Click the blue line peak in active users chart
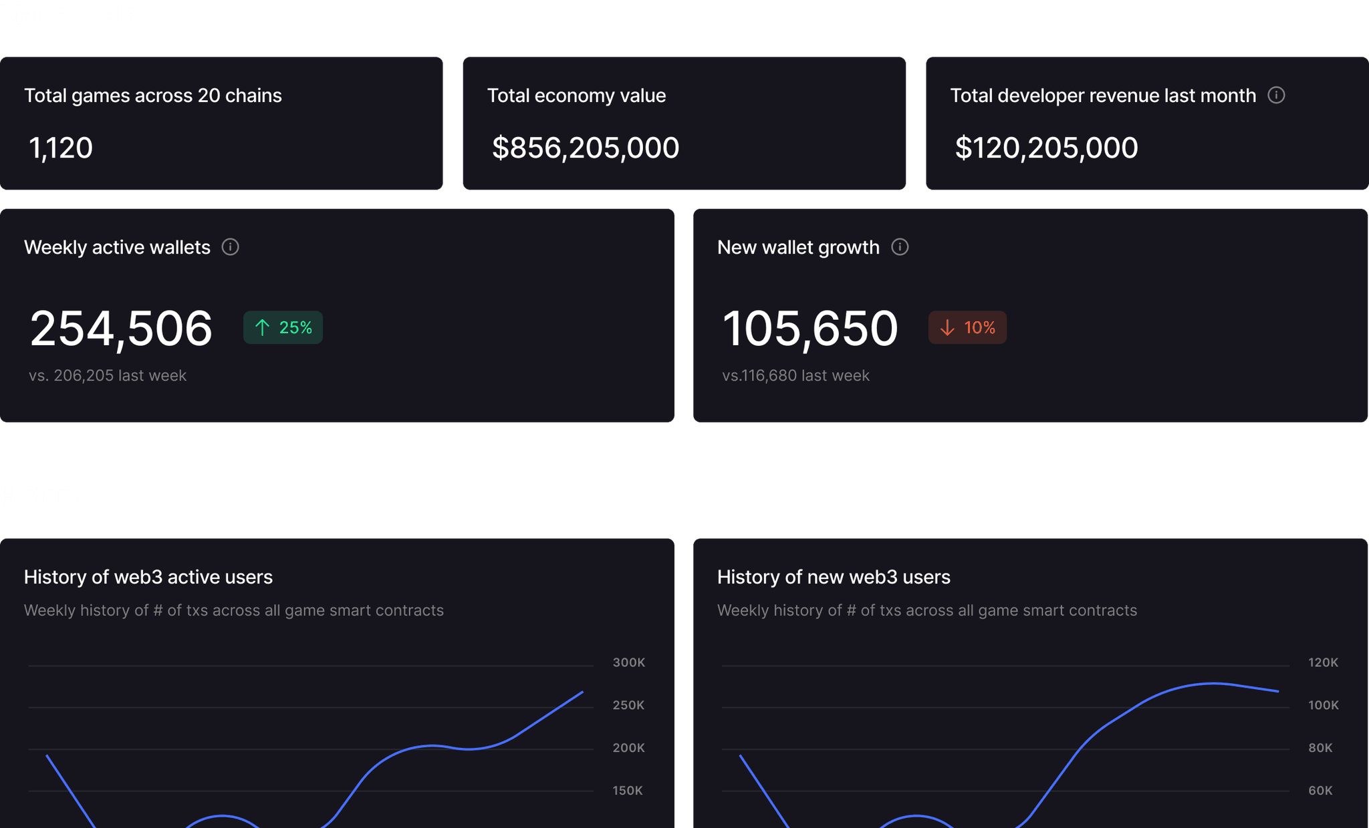 [582, 692]
